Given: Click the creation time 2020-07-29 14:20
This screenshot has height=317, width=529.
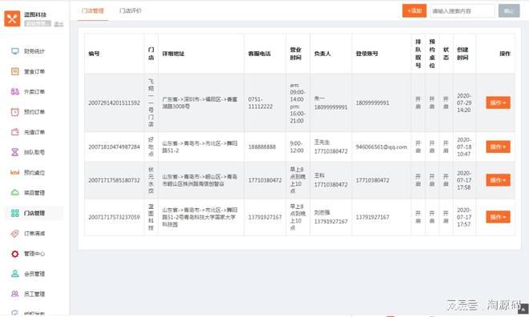Looking at the screenshot, I should pyautogui.click(x=464, y=102).
